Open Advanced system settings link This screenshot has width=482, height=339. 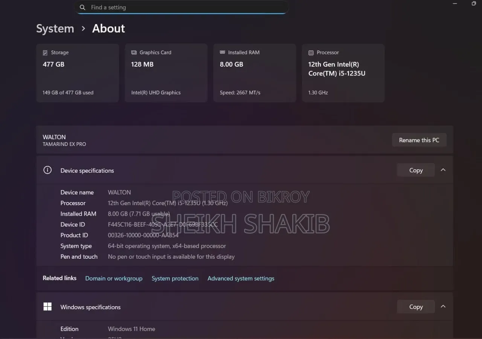tap(241, 278)
